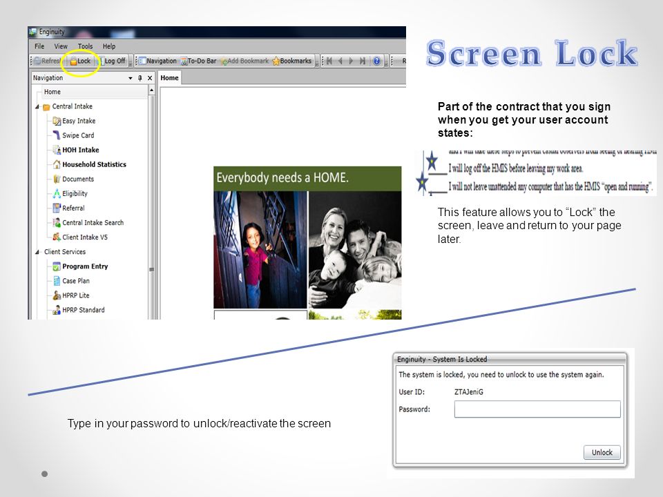Click the Client Intake V5 icon

[x=57, y=237]
